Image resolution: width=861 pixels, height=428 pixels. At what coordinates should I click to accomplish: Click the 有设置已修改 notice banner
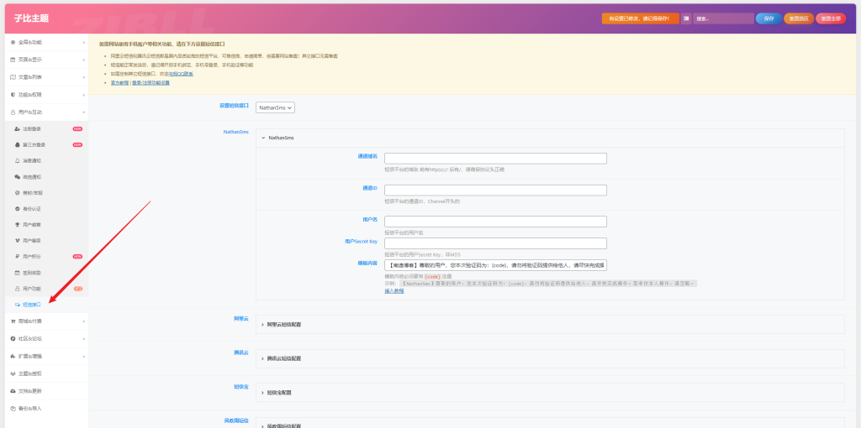point(640,18)
